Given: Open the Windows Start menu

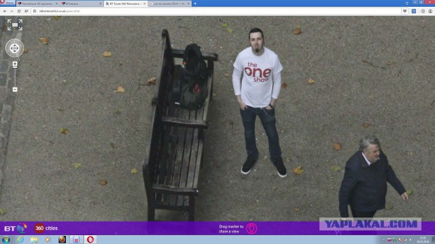Looking at the screenshot, I should (x=6, y=239).
